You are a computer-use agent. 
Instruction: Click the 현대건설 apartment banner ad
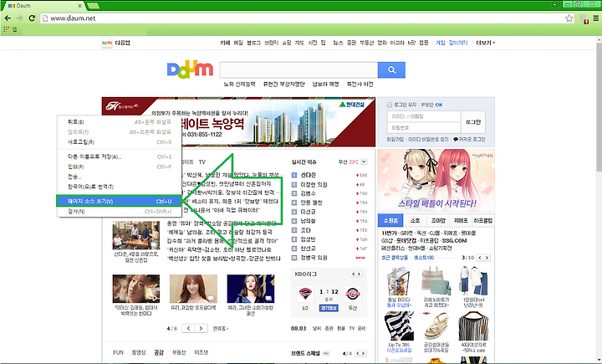238,122
